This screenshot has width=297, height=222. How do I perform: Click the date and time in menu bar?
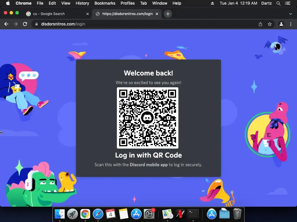238,3
